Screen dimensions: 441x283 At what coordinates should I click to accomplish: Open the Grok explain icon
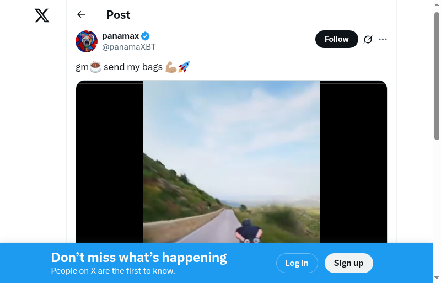point(368,39)
